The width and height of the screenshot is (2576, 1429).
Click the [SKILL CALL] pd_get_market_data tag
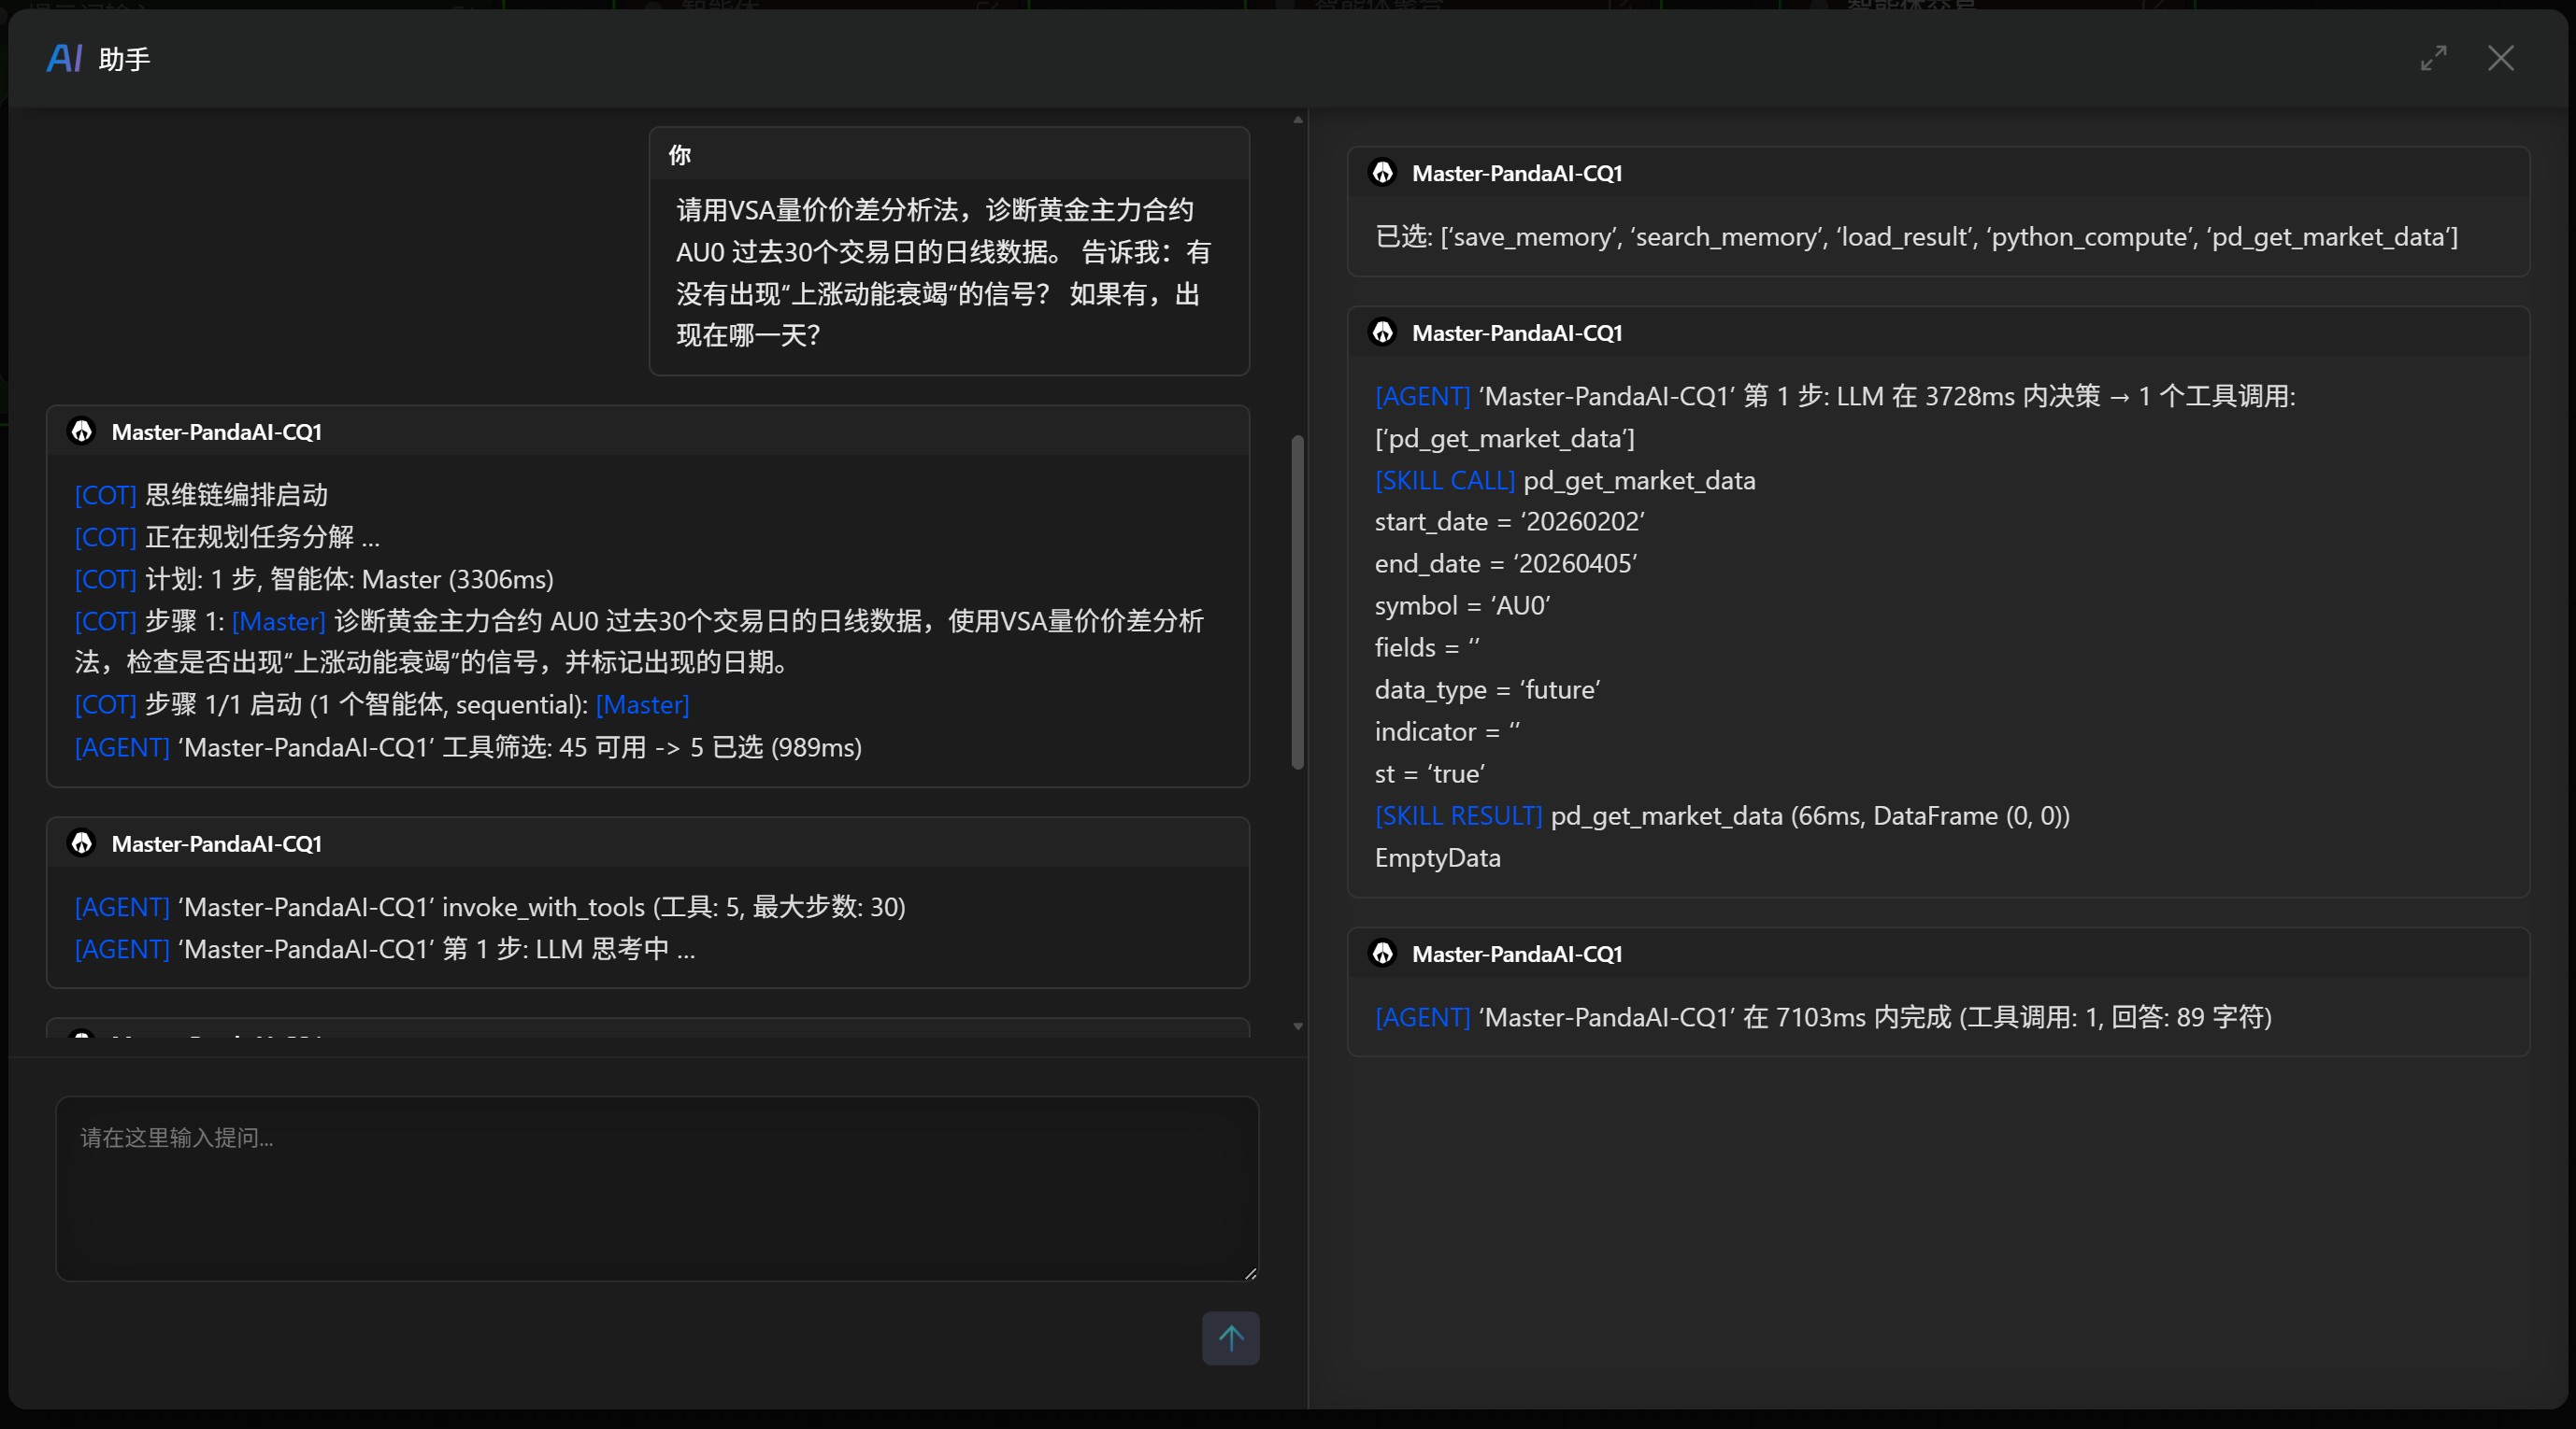pyautogui.click(x=1444, y=480)
